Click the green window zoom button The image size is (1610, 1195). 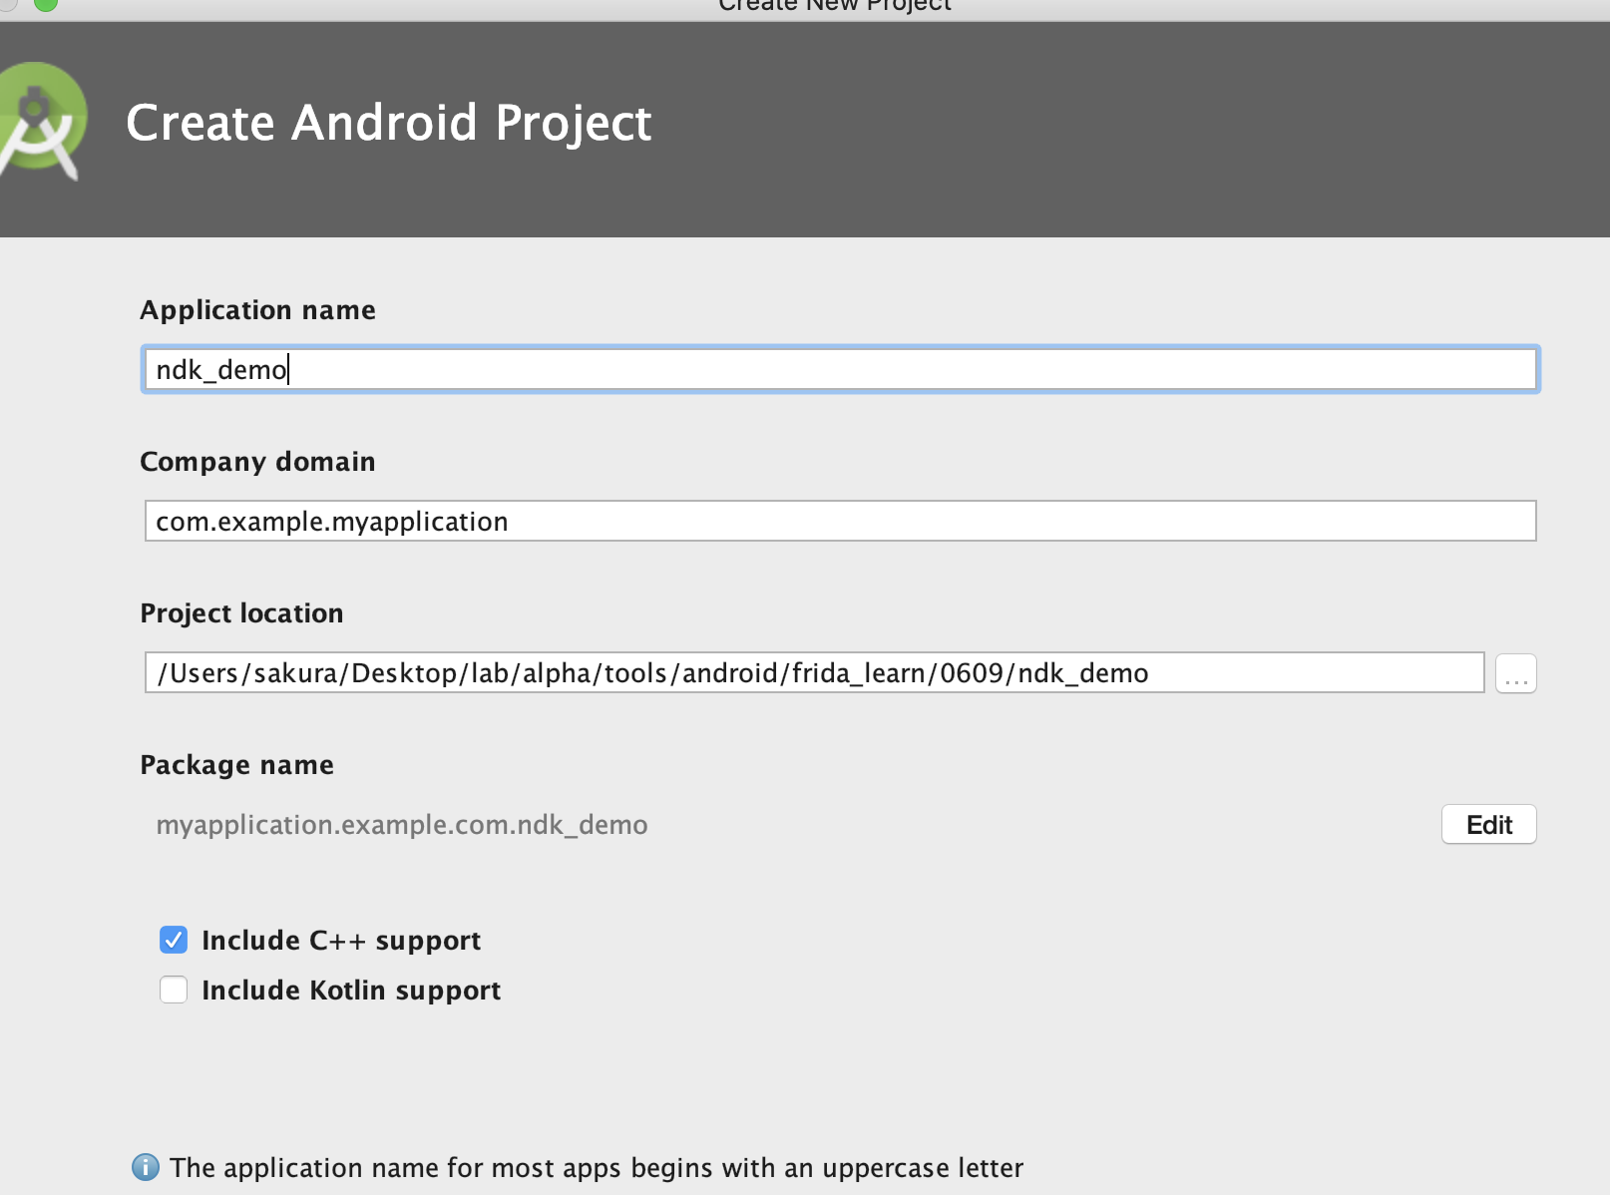coord(46,4)
